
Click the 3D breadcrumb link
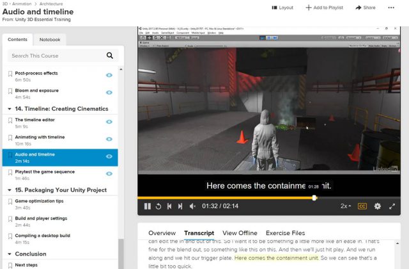coord(5,4)
